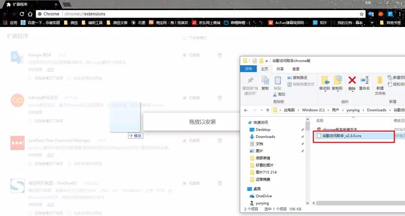This screenshot has width=405, height=216.
Task: Go back in File Explorer
Action: 246,110
